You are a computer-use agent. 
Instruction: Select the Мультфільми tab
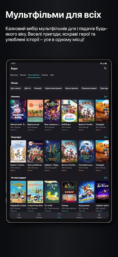click(x=34, y=75)
